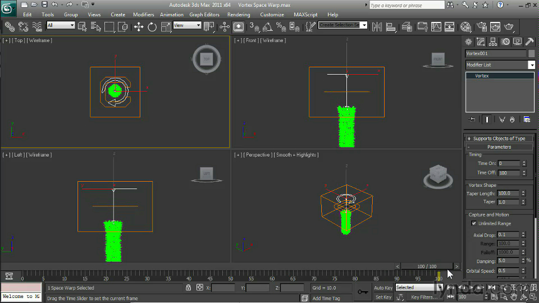This screenshot has width=539, height=303.
Task: Click the Render Production teapot icon
Action: pyautogui.click(x=509, y=26)
